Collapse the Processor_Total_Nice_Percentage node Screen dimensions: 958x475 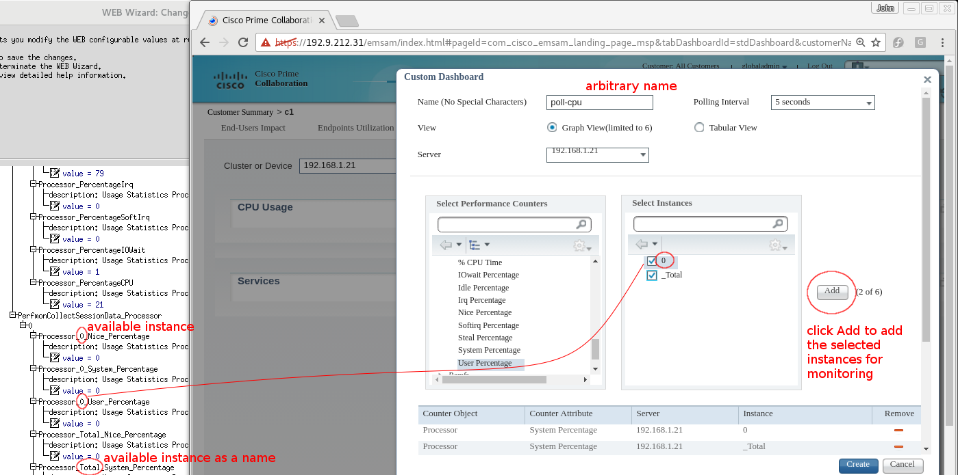34,434
